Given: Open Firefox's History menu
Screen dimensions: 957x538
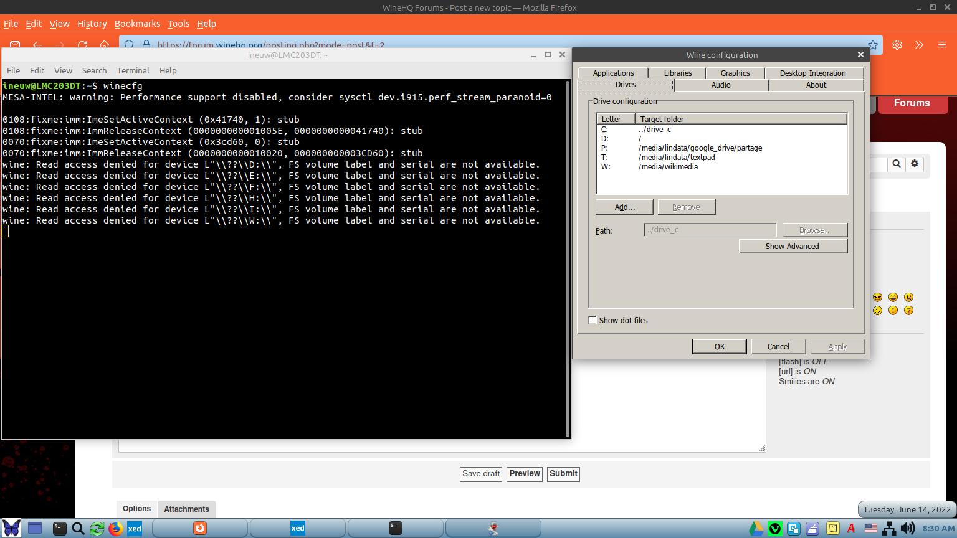Looking at the screenshot, I should [92, 24].
